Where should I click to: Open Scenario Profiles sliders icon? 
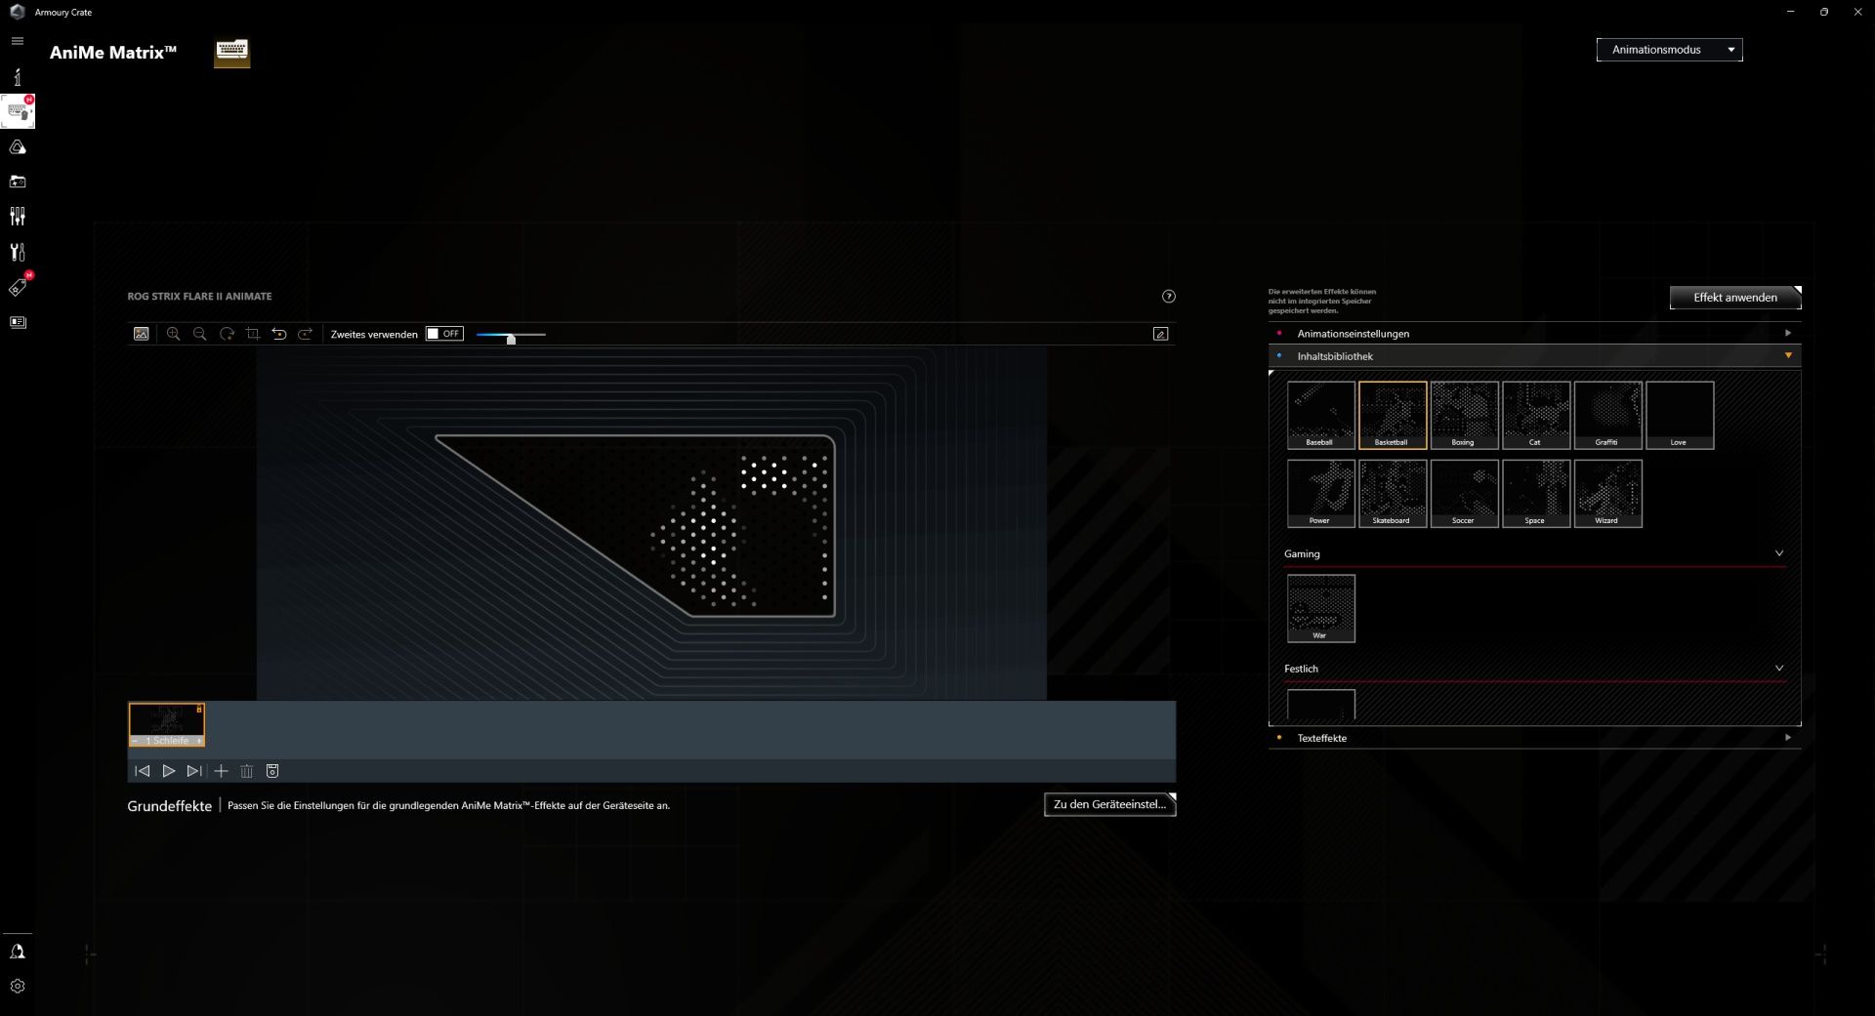coord(18,217)
